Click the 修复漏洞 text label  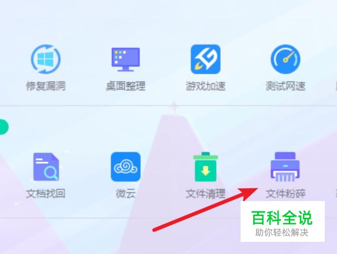46,86
